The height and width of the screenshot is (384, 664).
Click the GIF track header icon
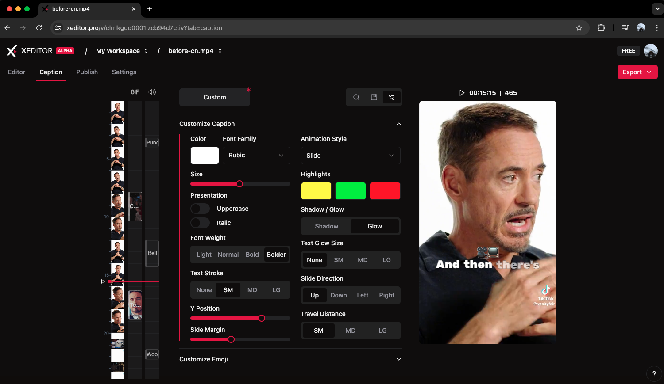click(x=135, y=92)
